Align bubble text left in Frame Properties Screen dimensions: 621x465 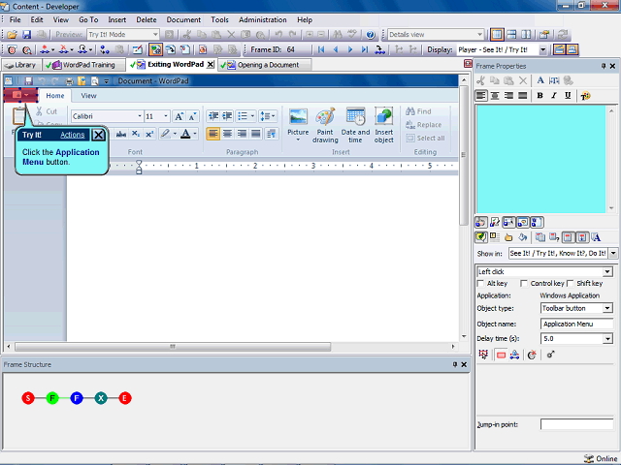click(x=481, y=95)
